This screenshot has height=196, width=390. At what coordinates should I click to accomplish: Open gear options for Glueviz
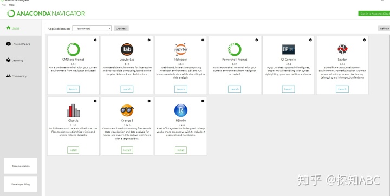[95, 101]
